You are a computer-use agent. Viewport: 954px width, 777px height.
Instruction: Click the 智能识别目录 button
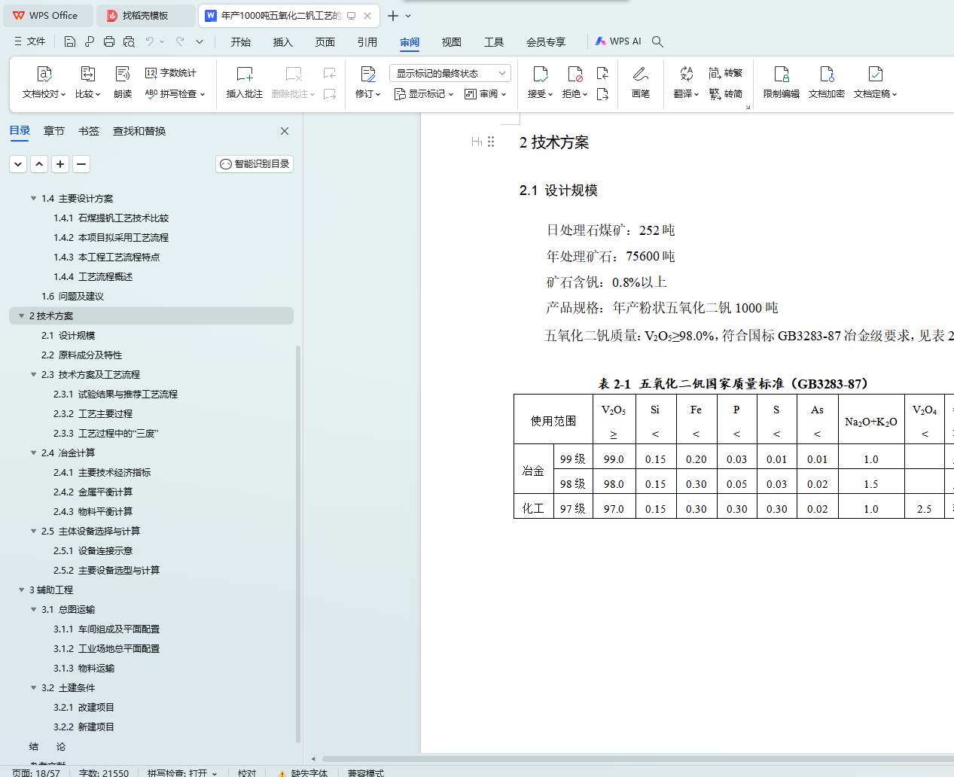pyautogui.click(x=255, y=164)
